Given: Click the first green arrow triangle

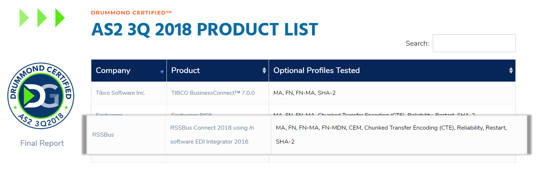Looking at the screenshot, I should (x=24, y=18).
